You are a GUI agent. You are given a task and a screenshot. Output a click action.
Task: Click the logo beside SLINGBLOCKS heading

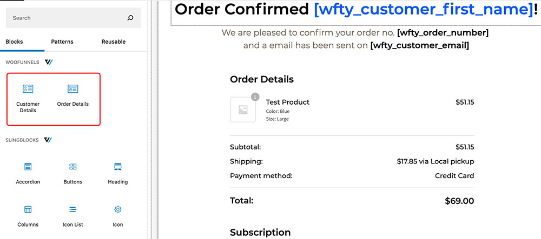click(48, 140)
